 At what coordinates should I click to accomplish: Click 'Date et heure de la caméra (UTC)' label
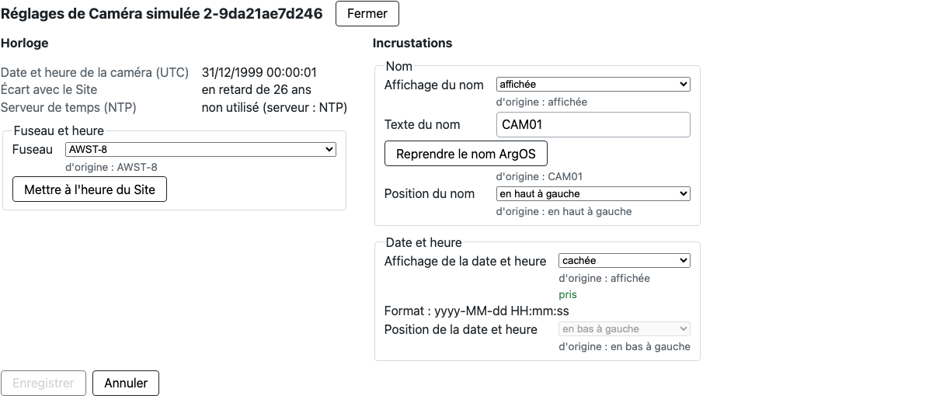click(x=95, y=72)
